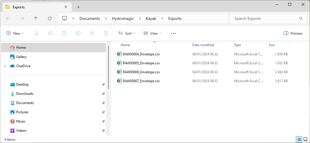Image resolution: width=310 pixels, height=143 pixels.
Task: Open the View dropdown menu
Action: pyautogui.click(x=152, y=33)
